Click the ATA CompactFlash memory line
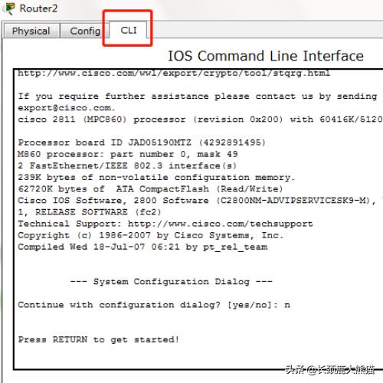The width and height of the screenshot is (383, 383). 150,188
